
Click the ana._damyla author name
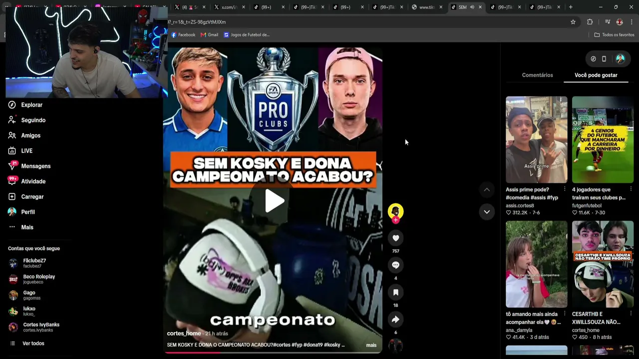pyautogui.click(x=519, y=330)
